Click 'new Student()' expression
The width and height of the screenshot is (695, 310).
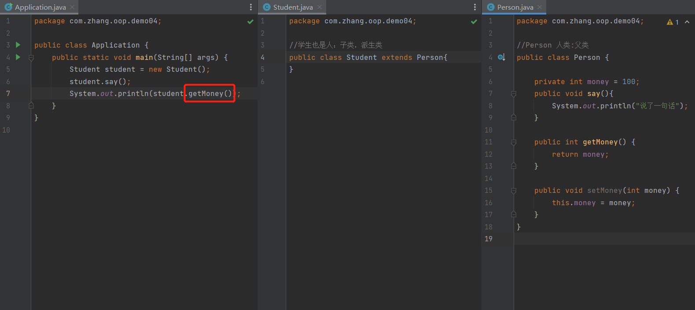pyautogui.click(x=177, y=69)
